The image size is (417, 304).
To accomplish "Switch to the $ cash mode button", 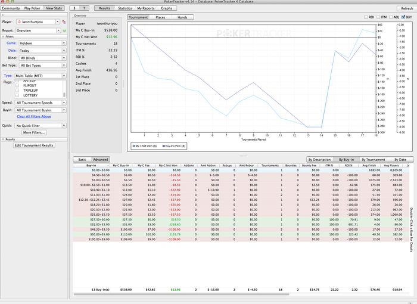I will [74, 9].
